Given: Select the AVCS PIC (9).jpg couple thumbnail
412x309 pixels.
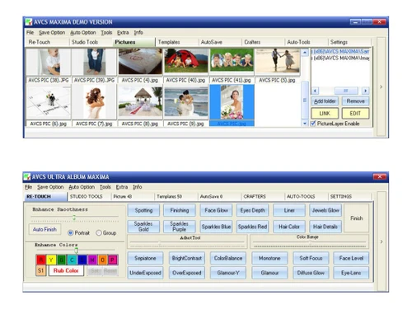Looking at the screenshot, I should (186, 102).
